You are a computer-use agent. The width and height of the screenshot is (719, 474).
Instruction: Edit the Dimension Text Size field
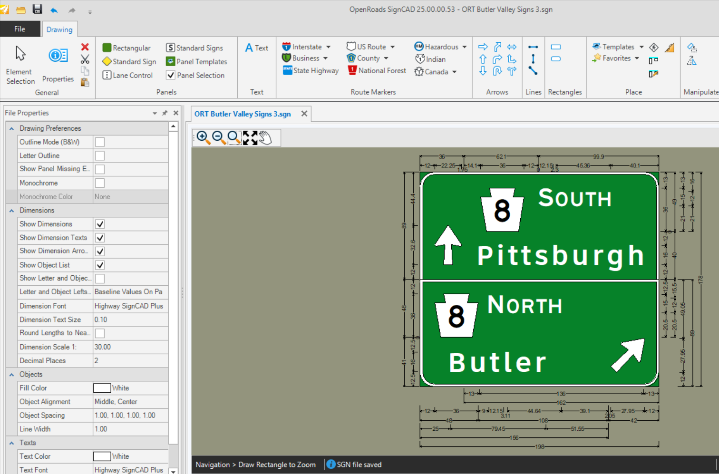point(131,320)
